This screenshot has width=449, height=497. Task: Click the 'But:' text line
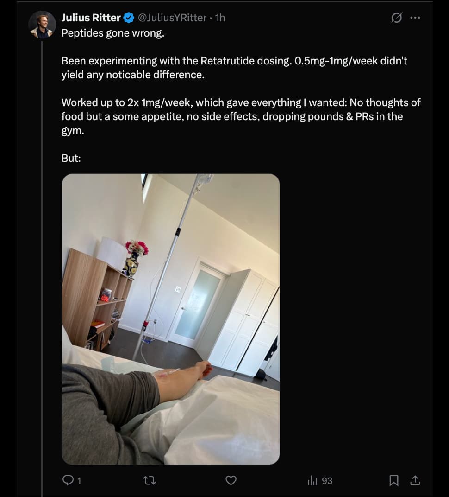click(x=71, y=158)
